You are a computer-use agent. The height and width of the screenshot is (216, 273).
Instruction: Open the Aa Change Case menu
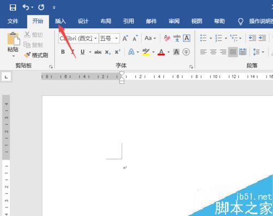coord(150,38)
